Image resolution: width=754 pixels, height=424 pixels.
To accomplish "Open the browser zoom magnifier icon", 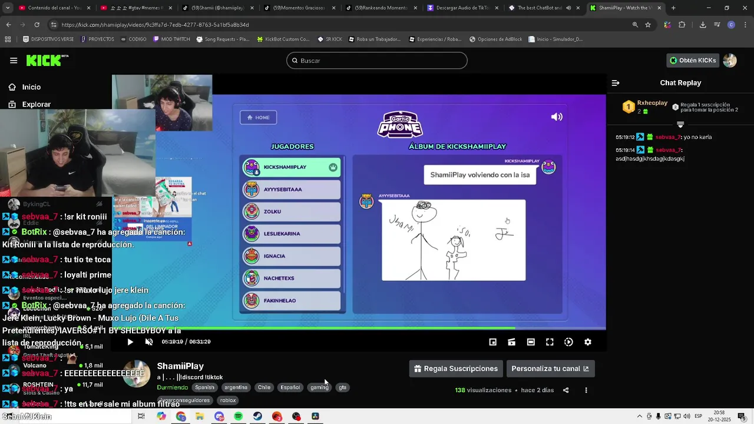I will (x=635, y=25).
